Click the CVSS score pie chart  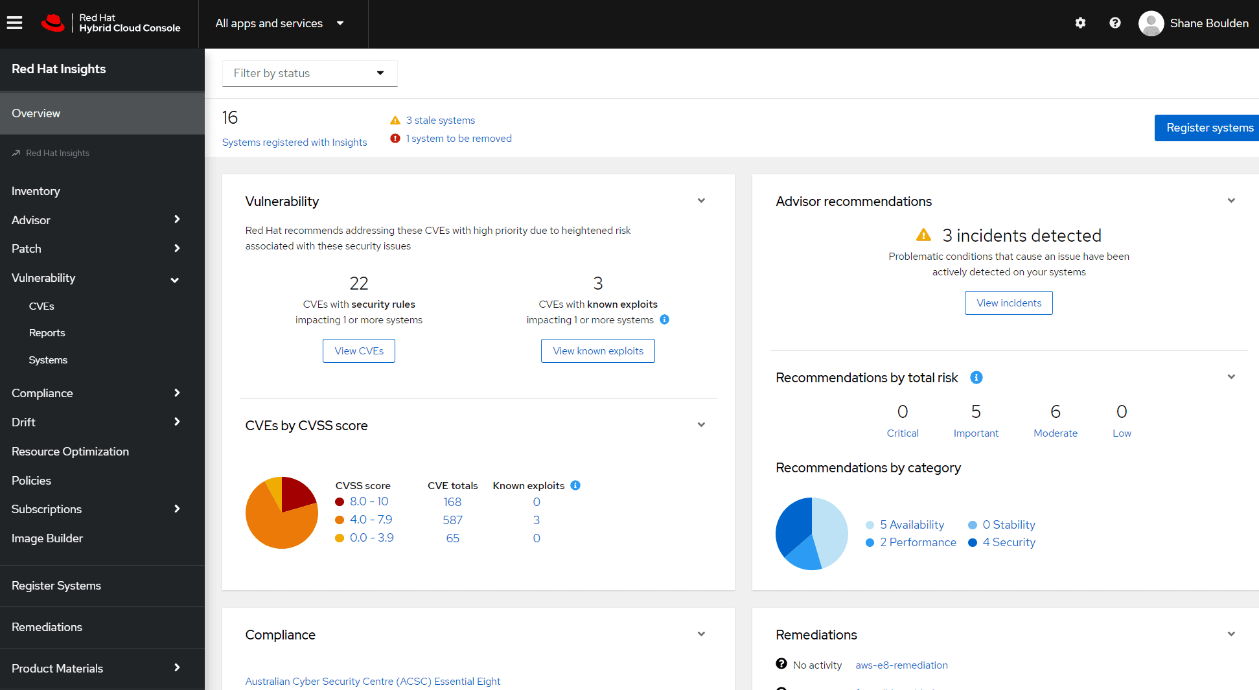[x=282, y=512]
